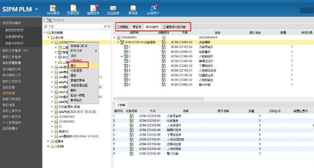Screen dimensions: 314x168
Task: Choose 属性 from the context menu
Action: [x=73, y=75]
